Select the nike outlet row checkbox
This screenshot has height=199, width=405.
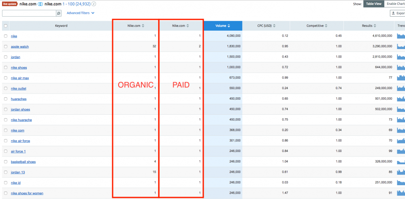(x=6, y=88)
